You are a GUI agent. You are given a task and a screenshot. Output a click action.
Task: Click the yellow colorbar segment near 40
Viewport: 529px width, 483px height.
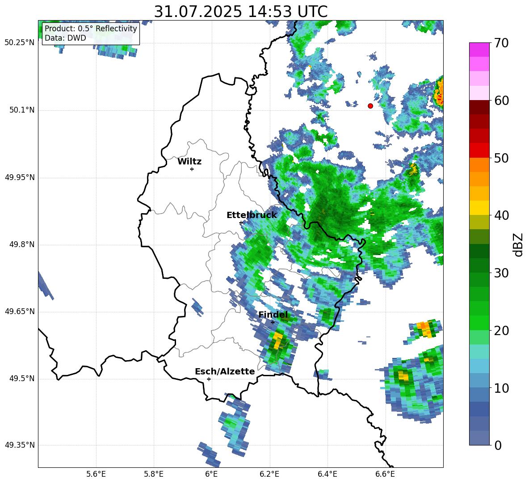(x=479, y=208)
